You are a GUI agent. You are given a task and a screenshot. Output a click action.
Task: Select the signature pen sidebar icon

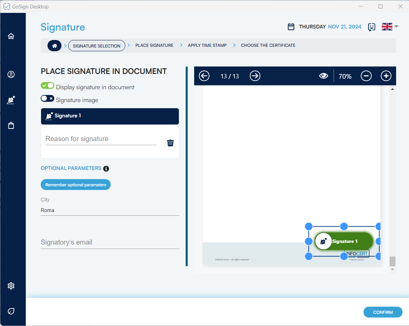(11, 100)
